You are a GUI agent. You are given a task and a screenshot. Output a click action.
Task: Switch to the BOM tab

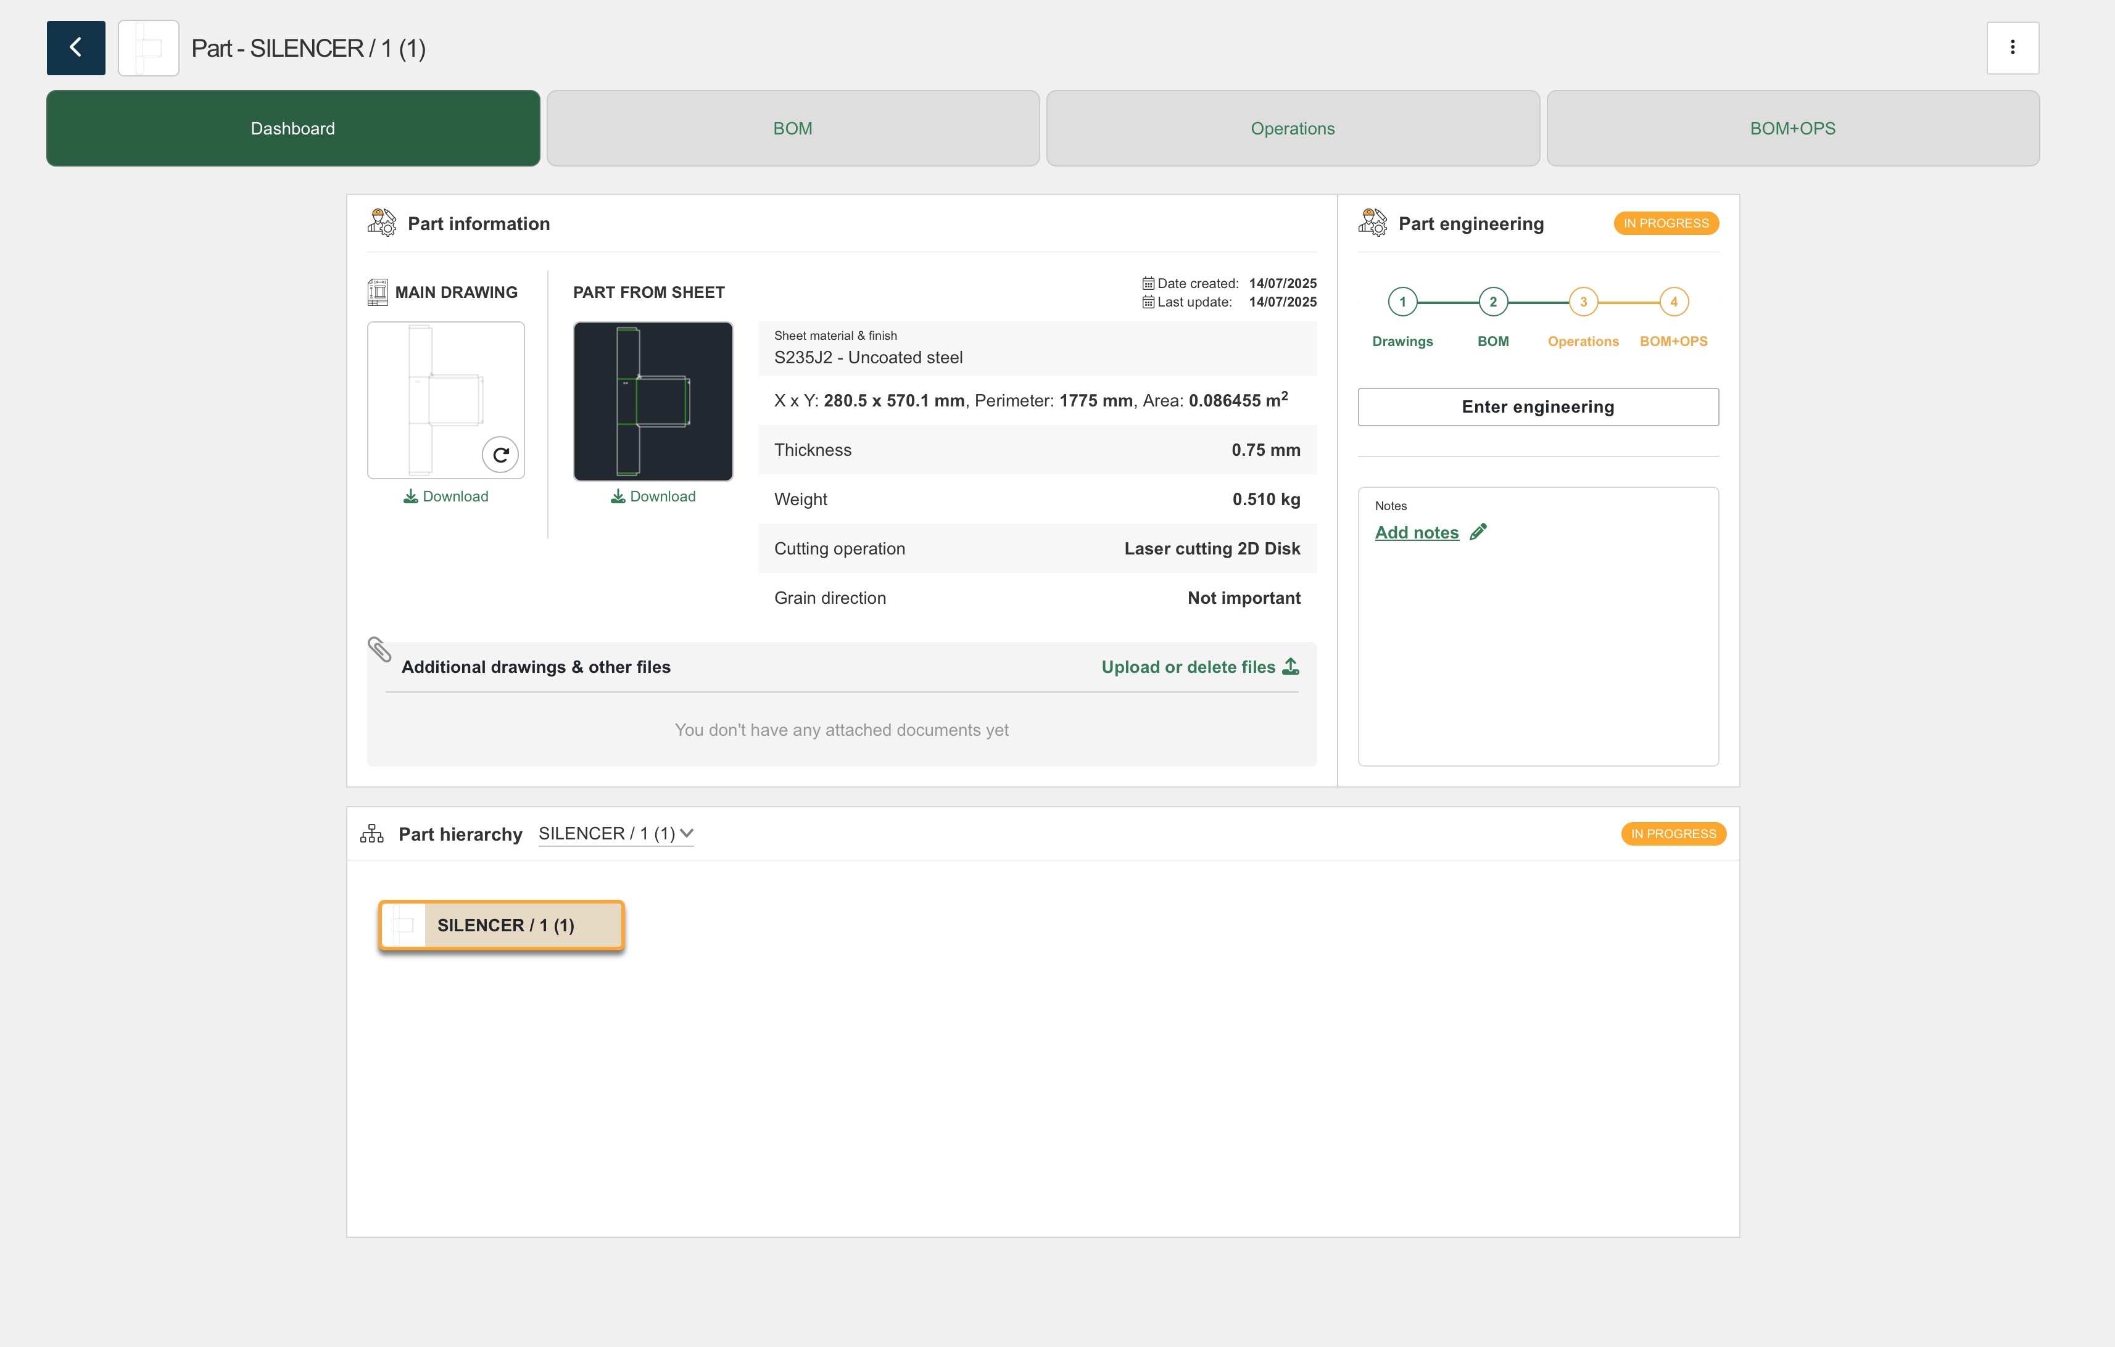tap(792, 128)
